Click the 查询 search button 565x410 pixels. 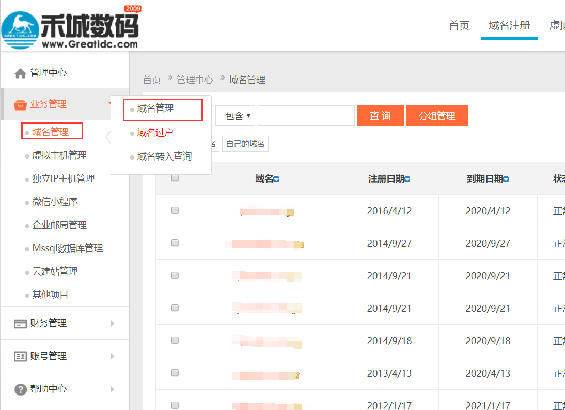380,116
